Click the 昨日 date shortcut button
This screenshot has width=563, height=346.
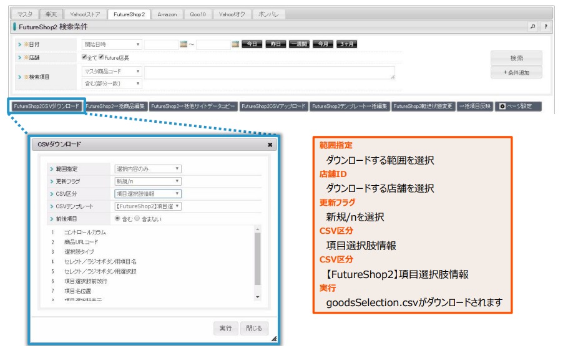tap(275, 44)
